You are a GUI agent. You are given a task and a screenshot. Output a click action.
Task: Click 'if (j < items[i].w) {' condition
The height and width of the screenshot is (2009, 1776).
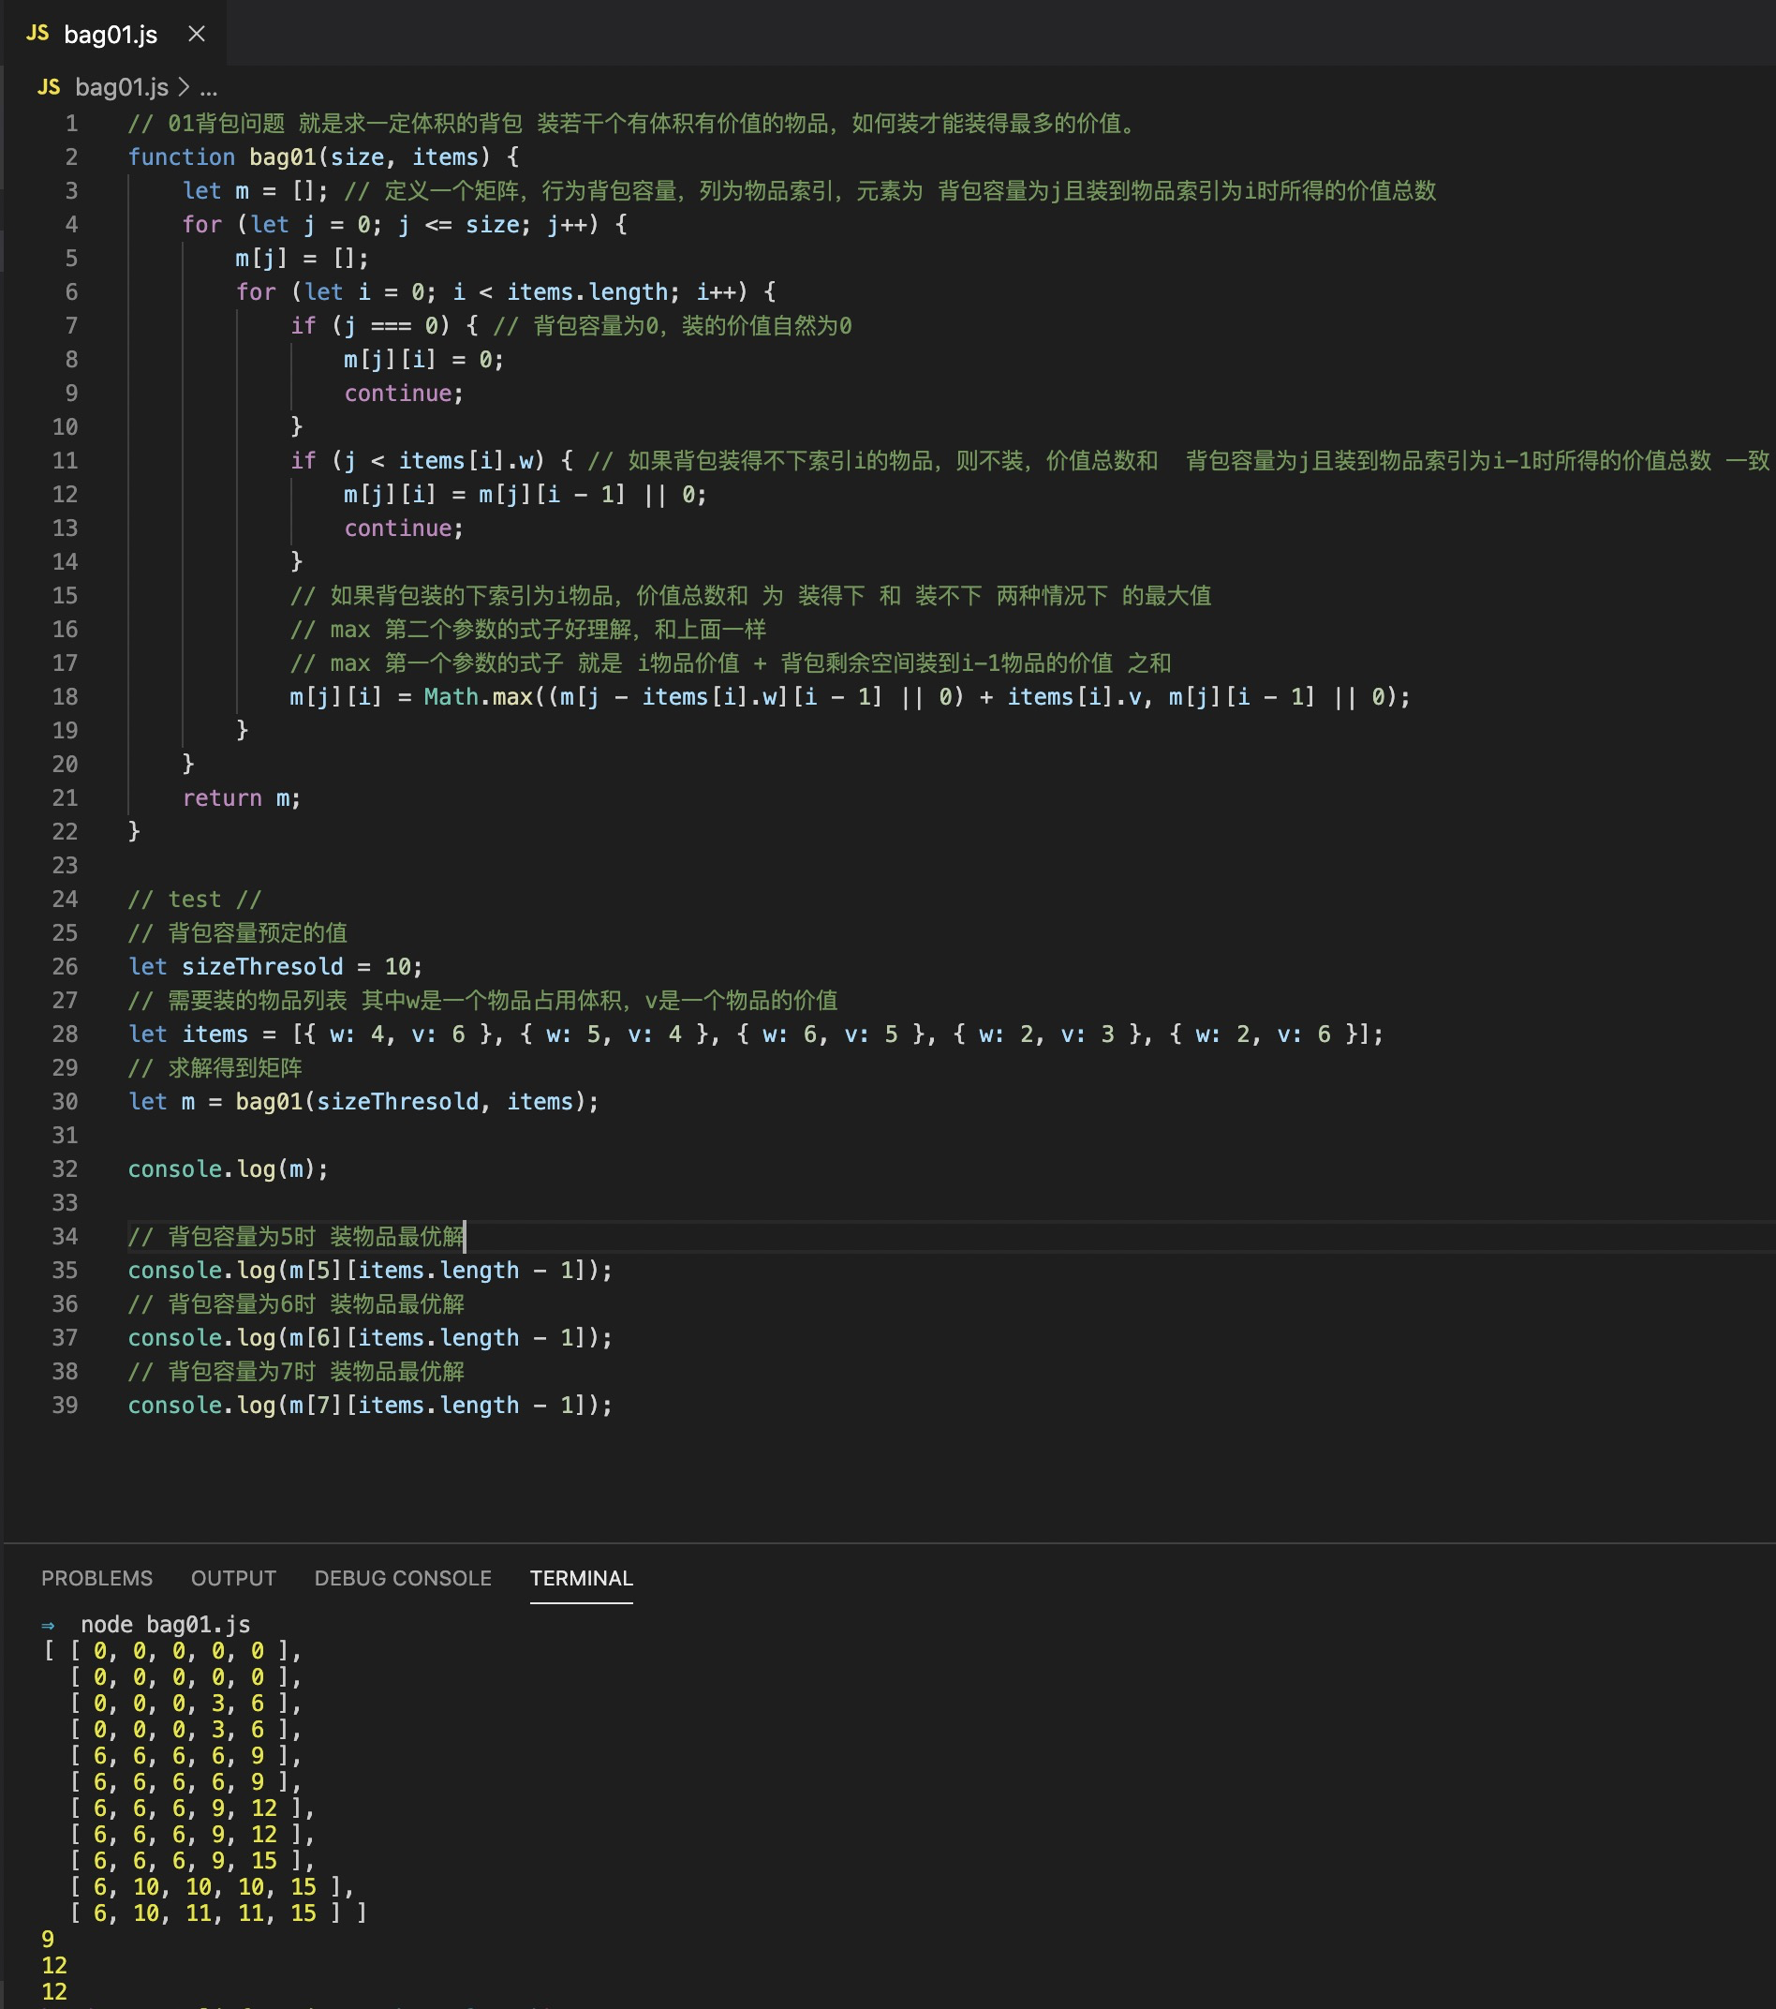(x=432, y=461)
